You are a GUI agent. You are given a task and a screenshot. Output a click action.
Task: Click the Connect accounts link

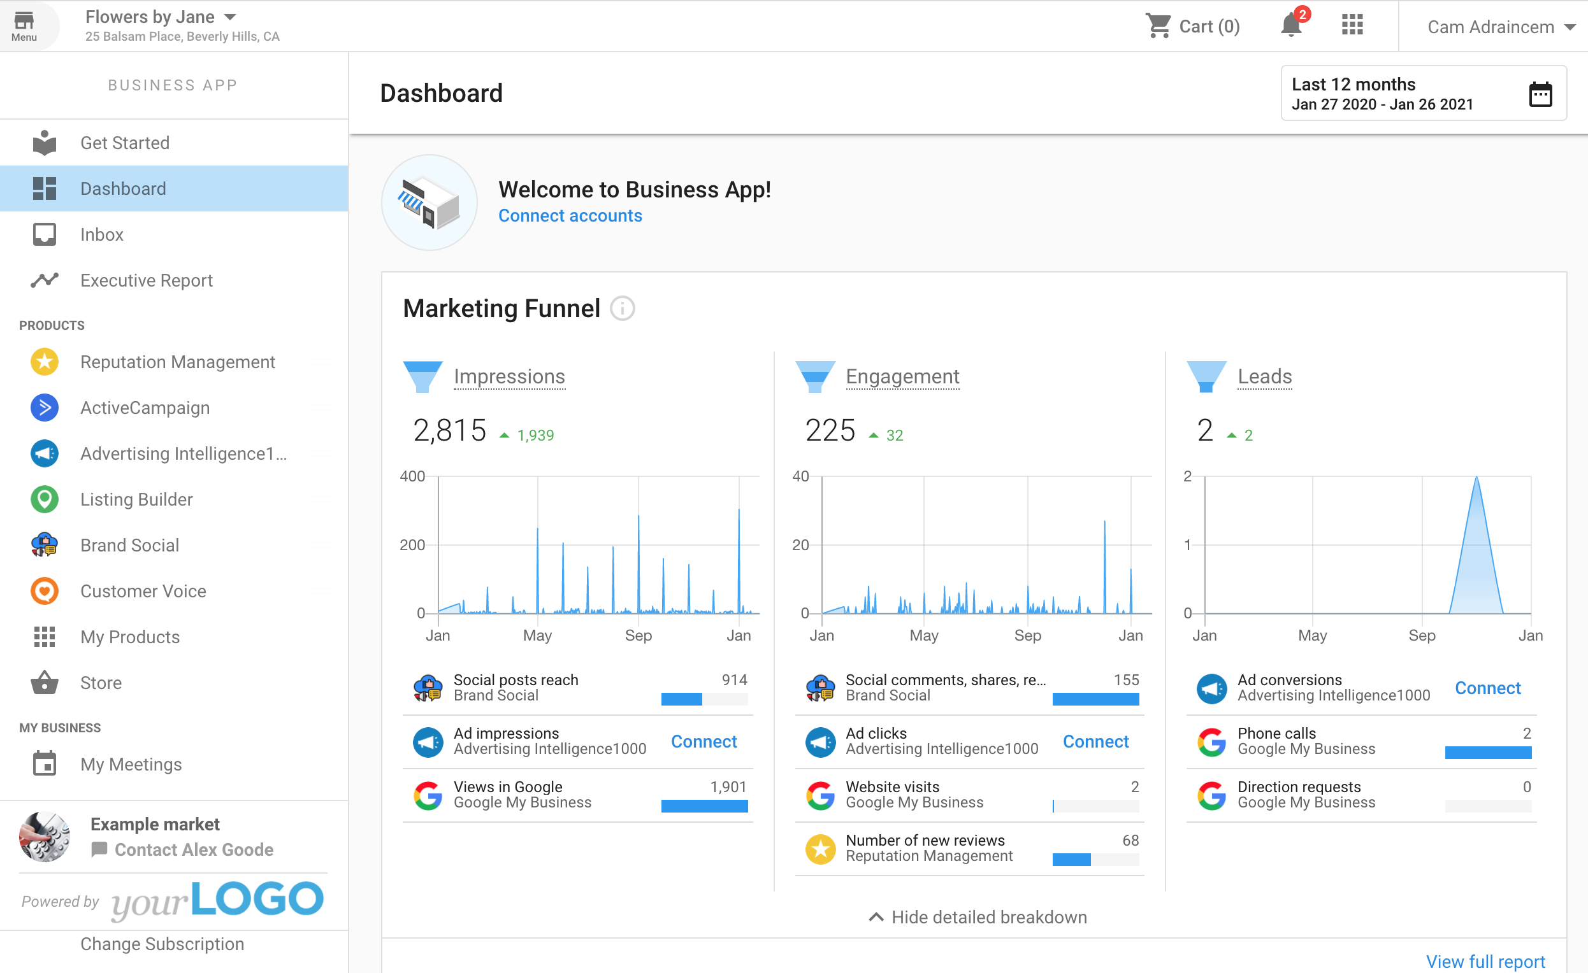tap(570, 216)
